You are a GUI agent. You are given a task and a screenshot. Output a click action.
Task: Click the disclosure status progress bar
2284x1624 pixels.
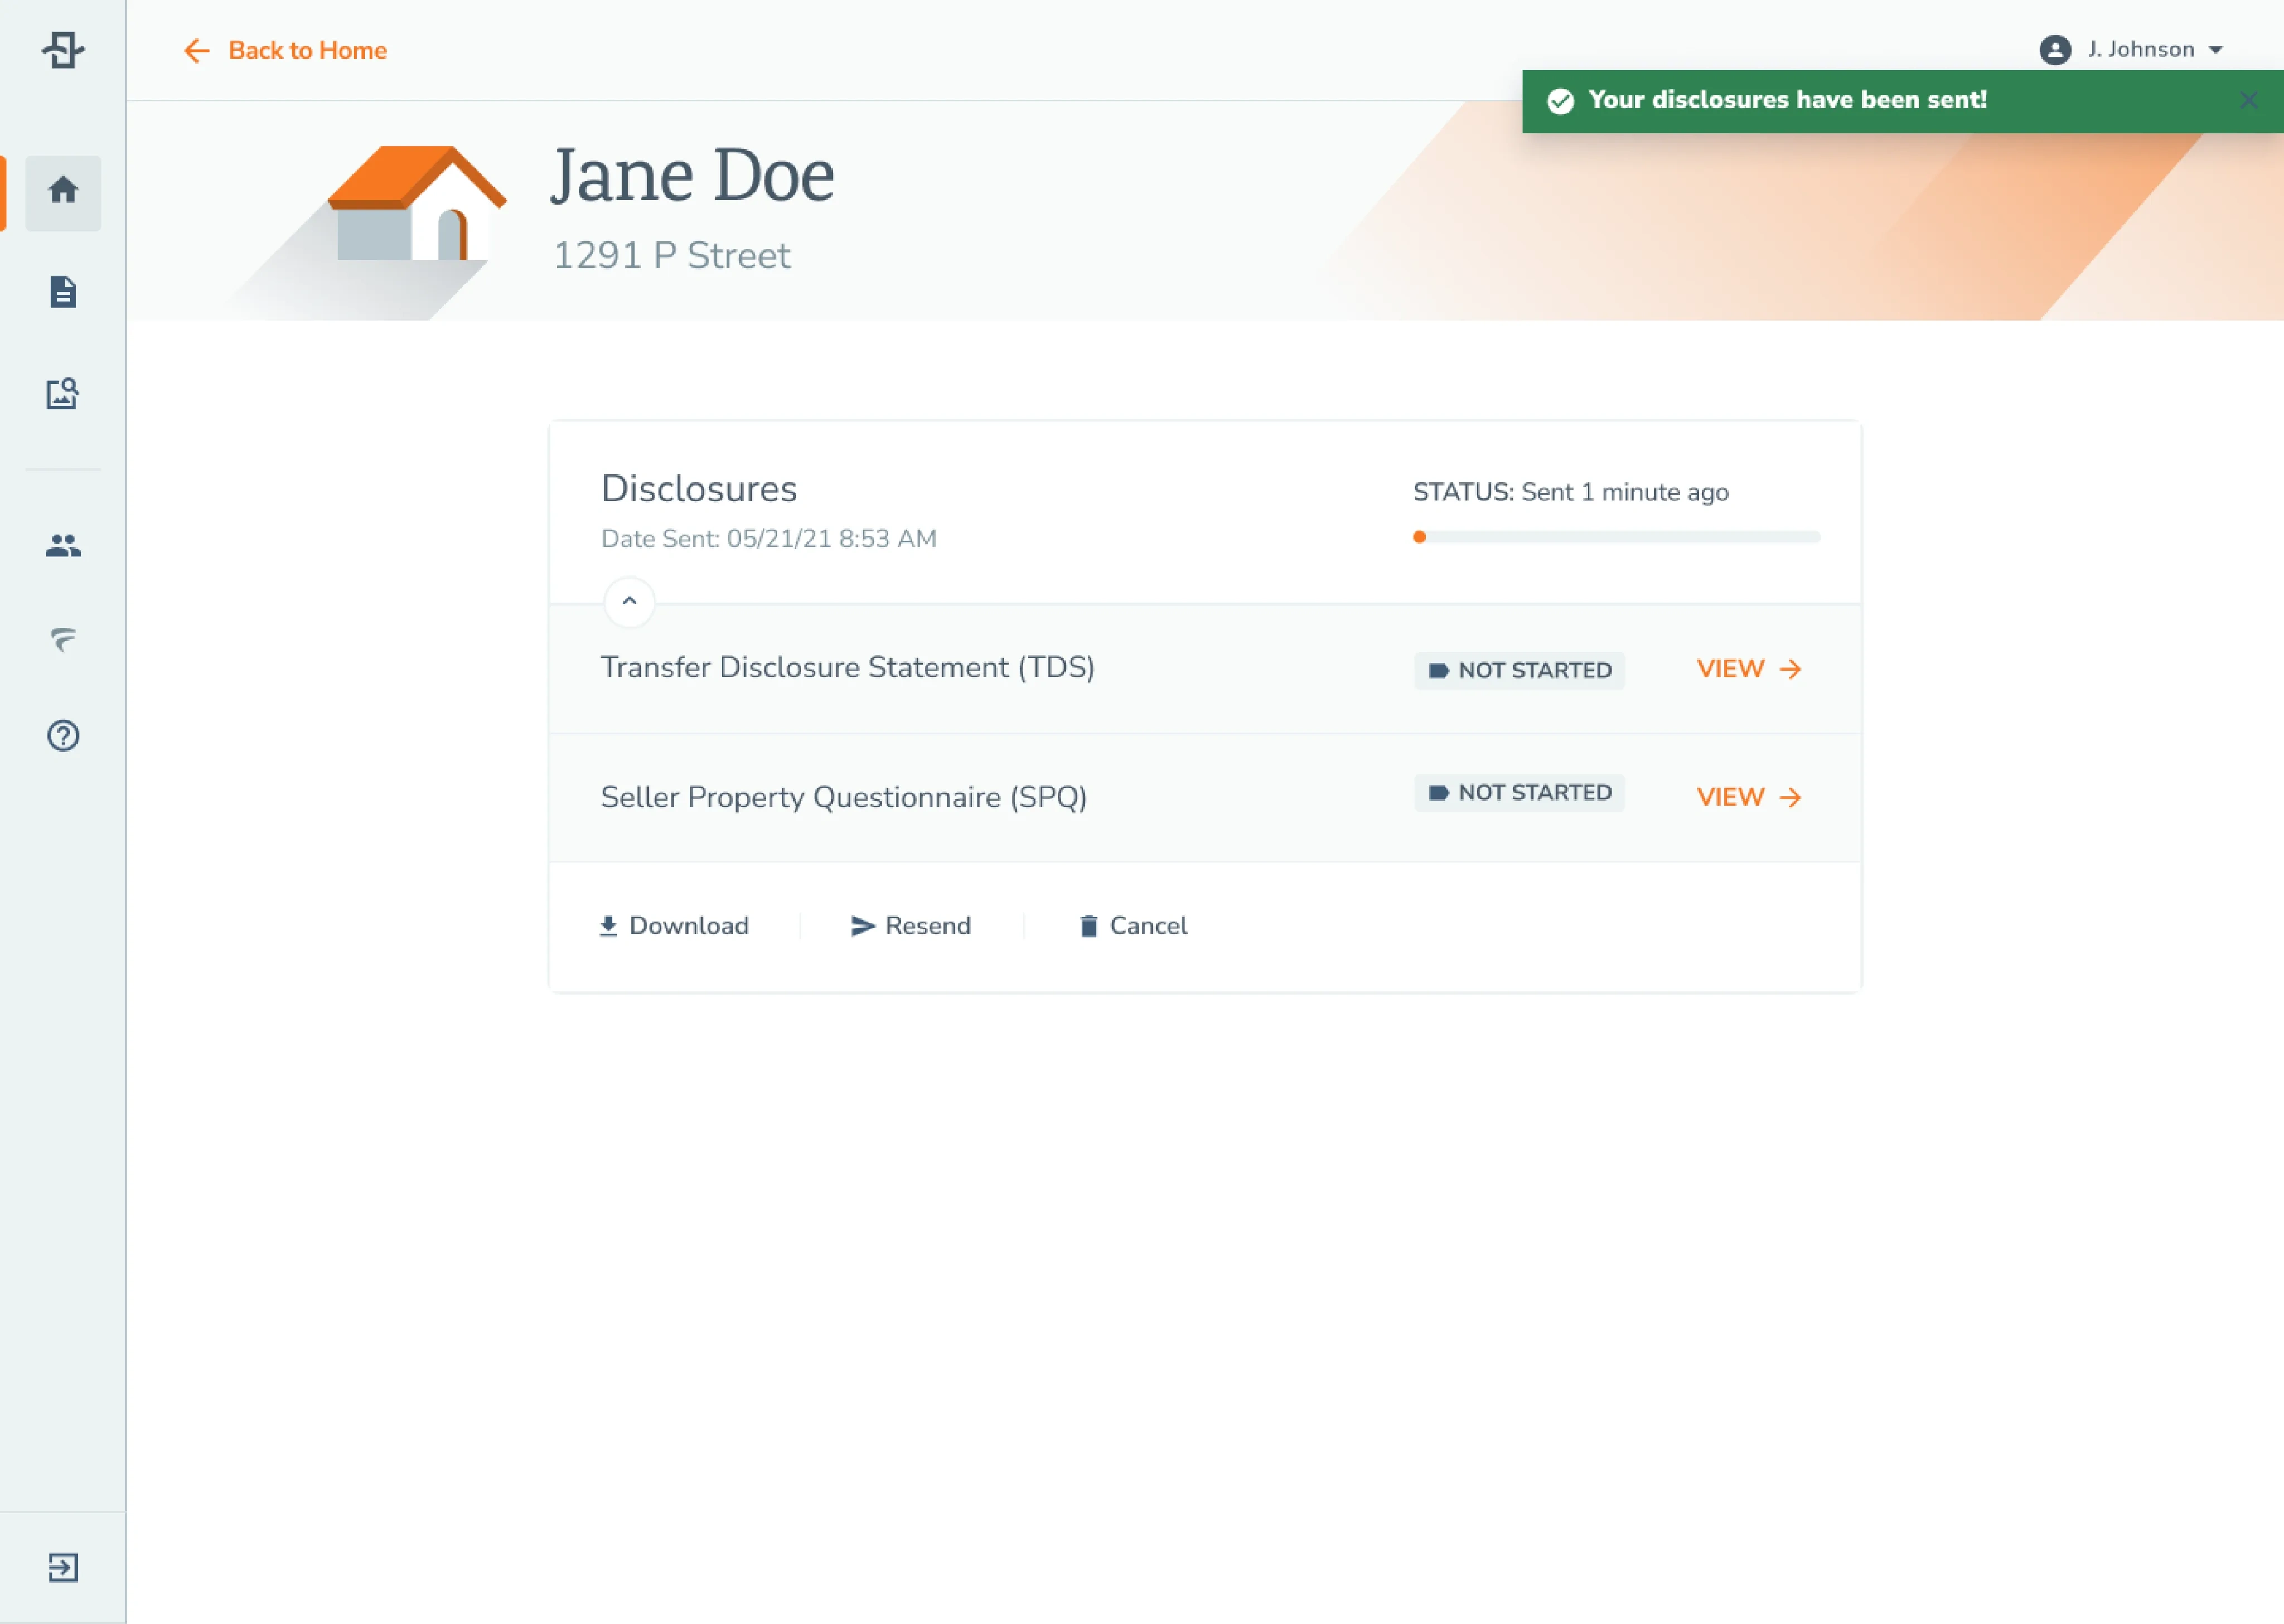(x=1616, y=537)
